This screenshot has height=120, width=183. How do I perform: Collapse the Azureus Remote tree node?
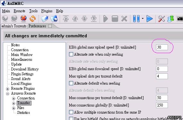point(7,94)
